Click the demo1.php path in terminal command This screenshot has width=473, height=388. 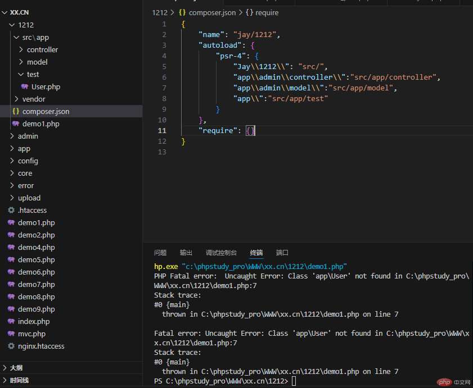264,267
